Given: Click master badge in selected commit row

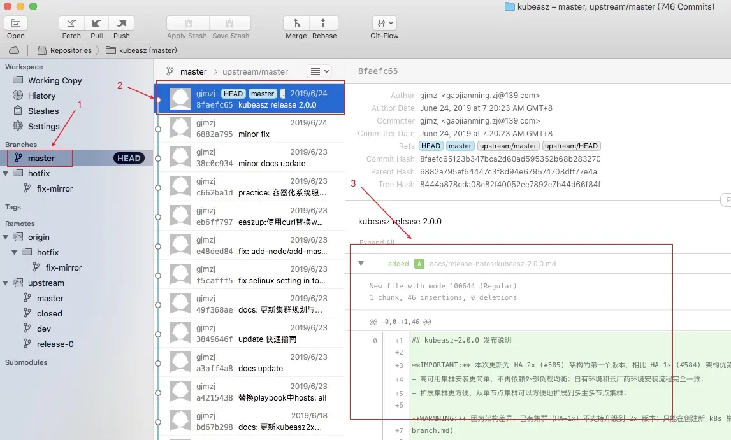Looking at the screenshot, I should point(263,94).
